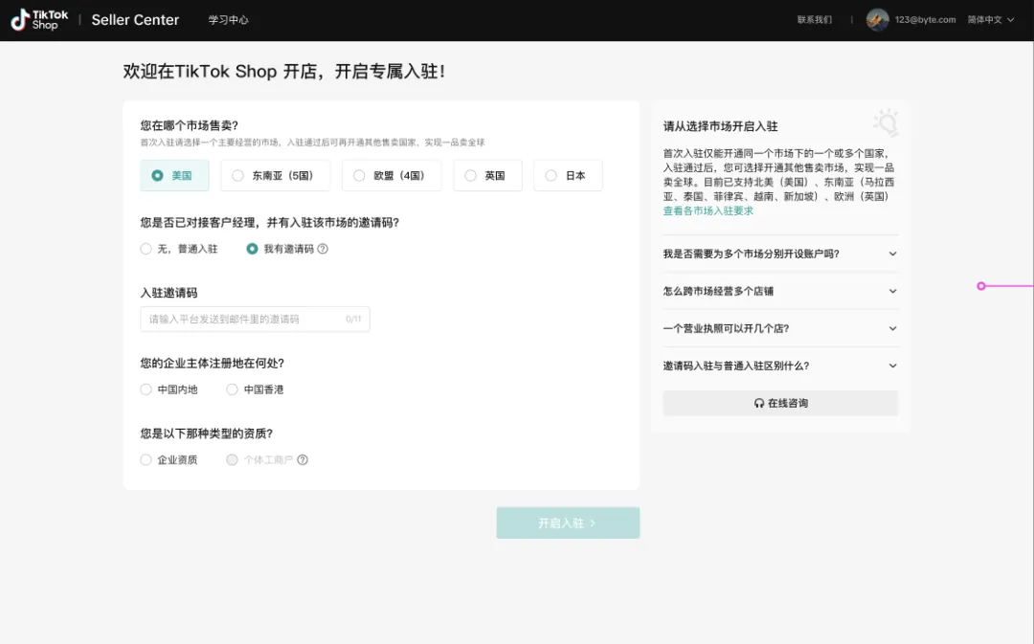This screenshot has width=1034, height=644.
Task: Click the 开启入驻 button
Action: coord(568,522)
